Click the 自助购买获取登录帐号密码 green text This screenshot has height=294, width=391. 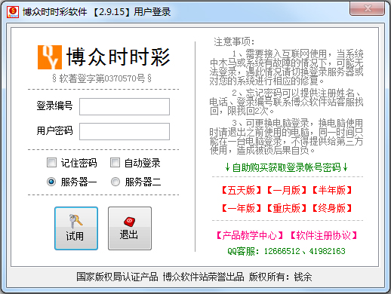[286, 167]
